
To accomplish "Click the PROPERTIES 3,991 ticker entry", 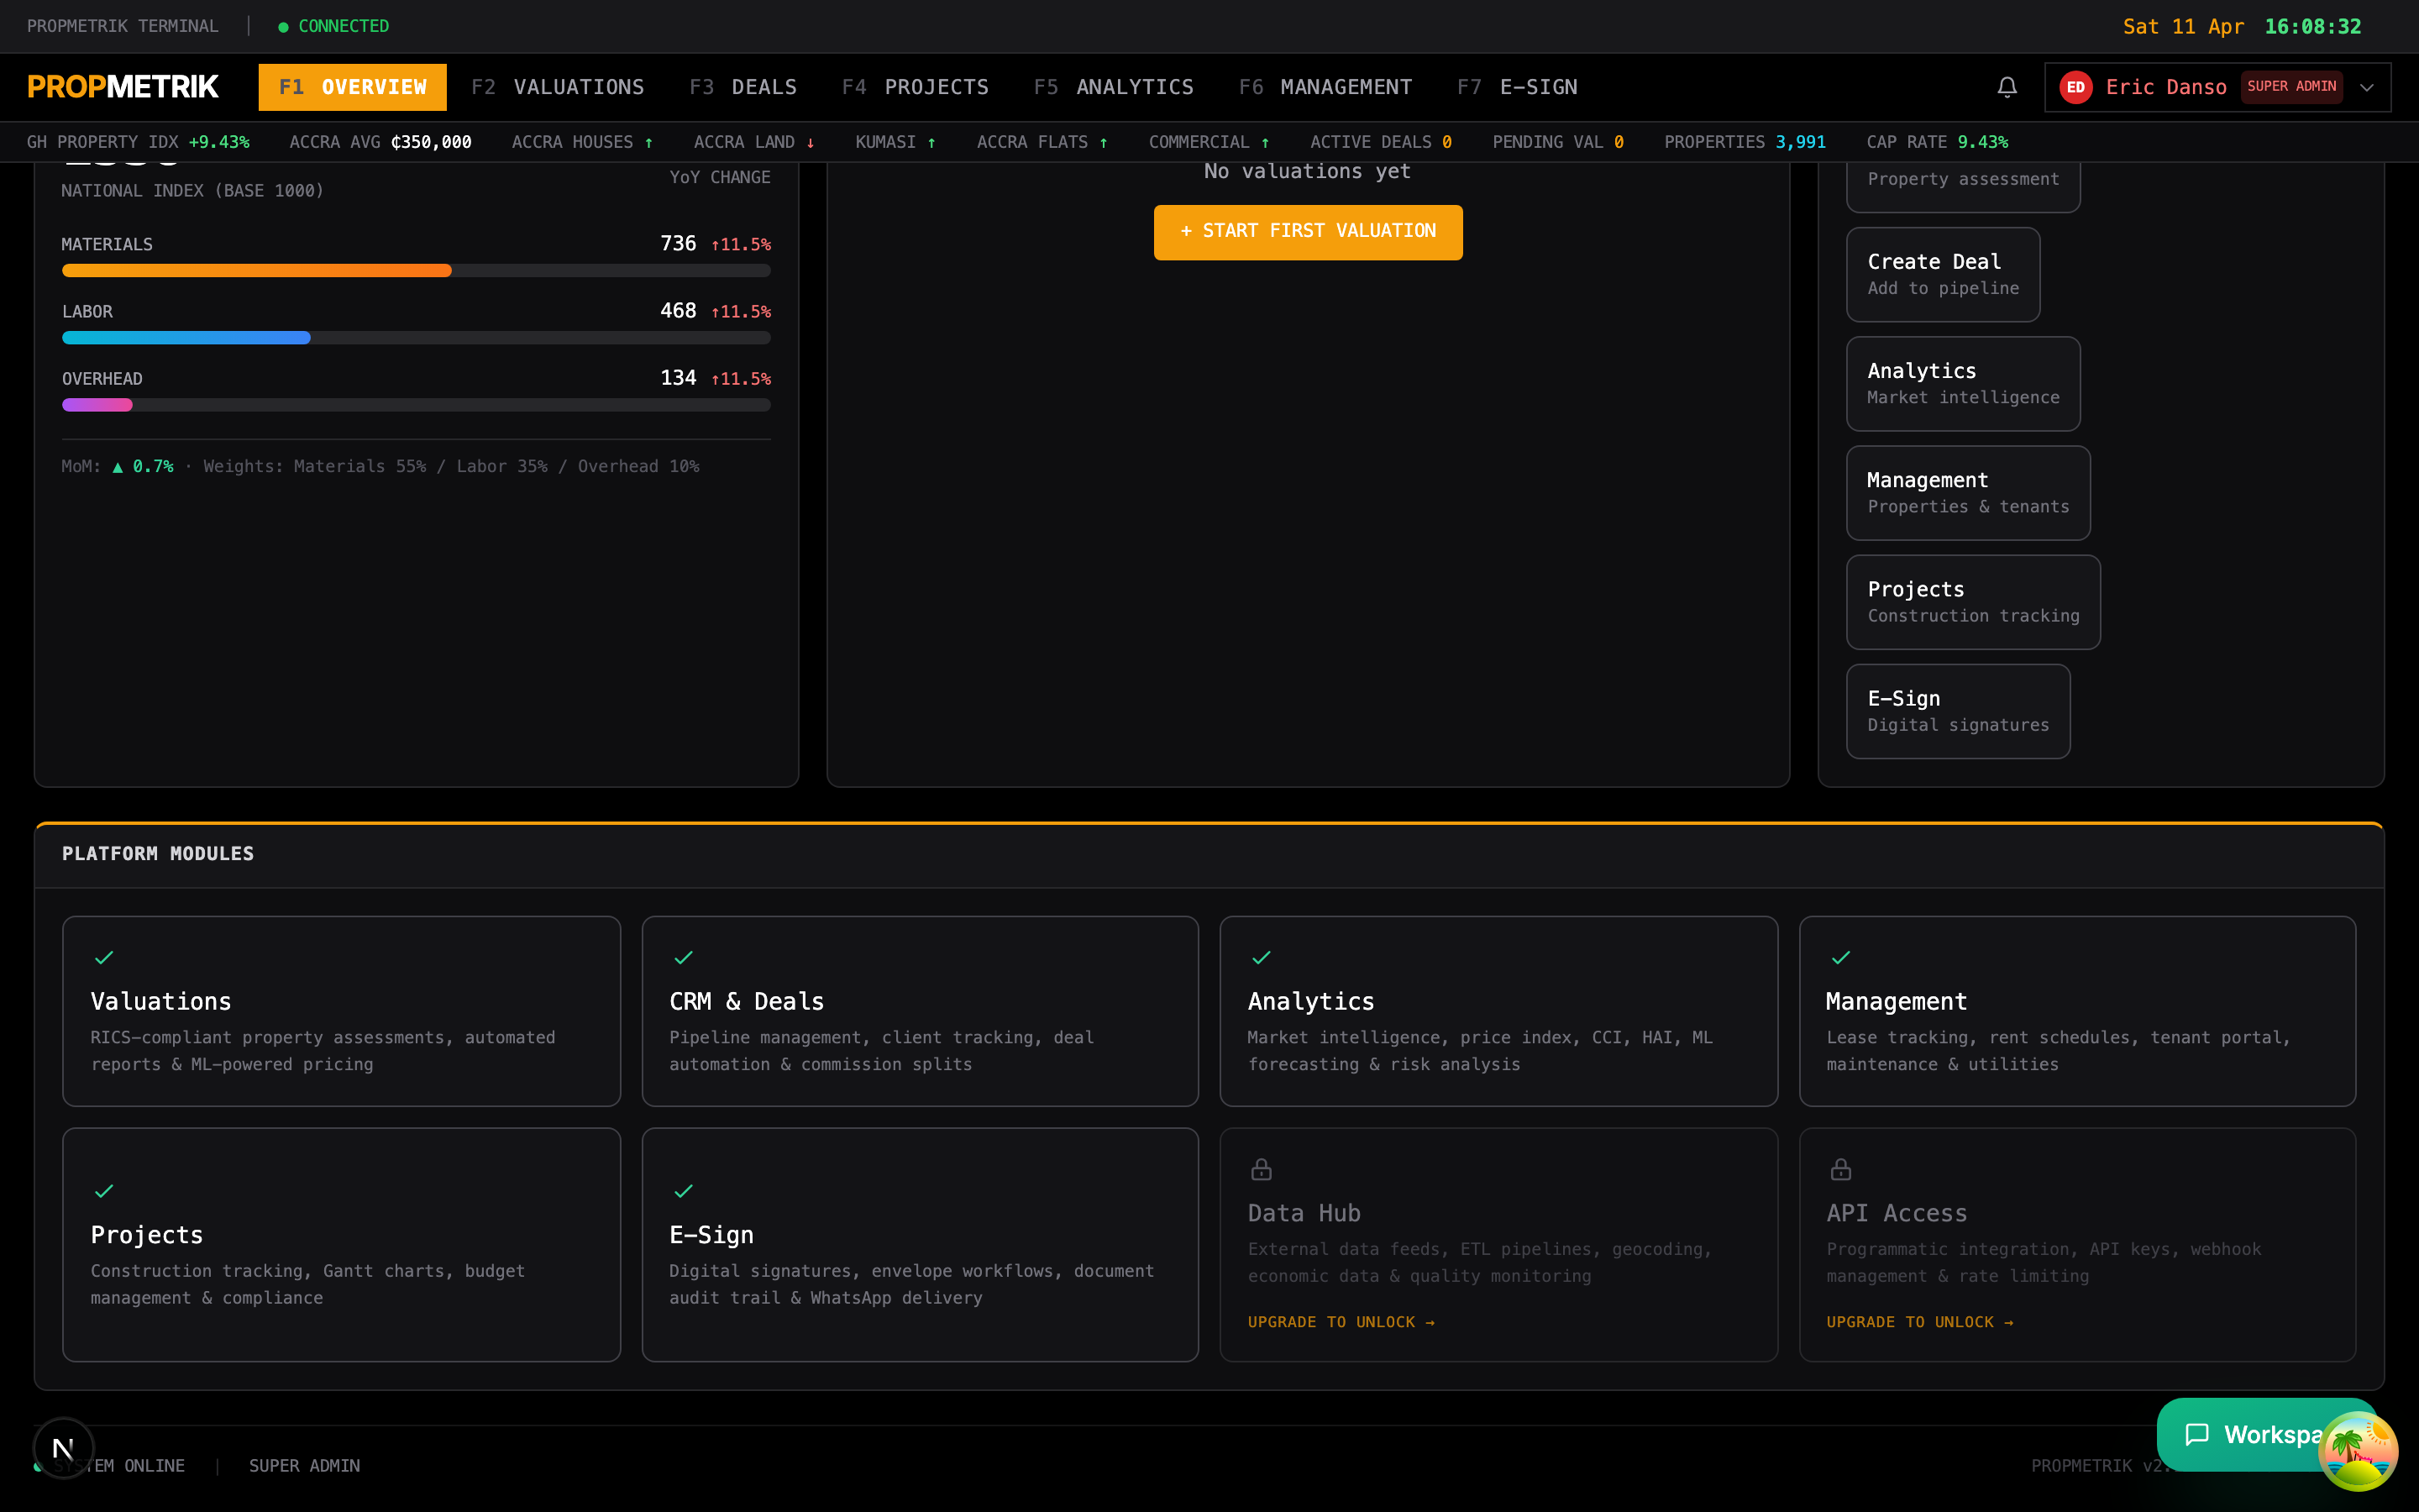I will (x=1745, y=142).
